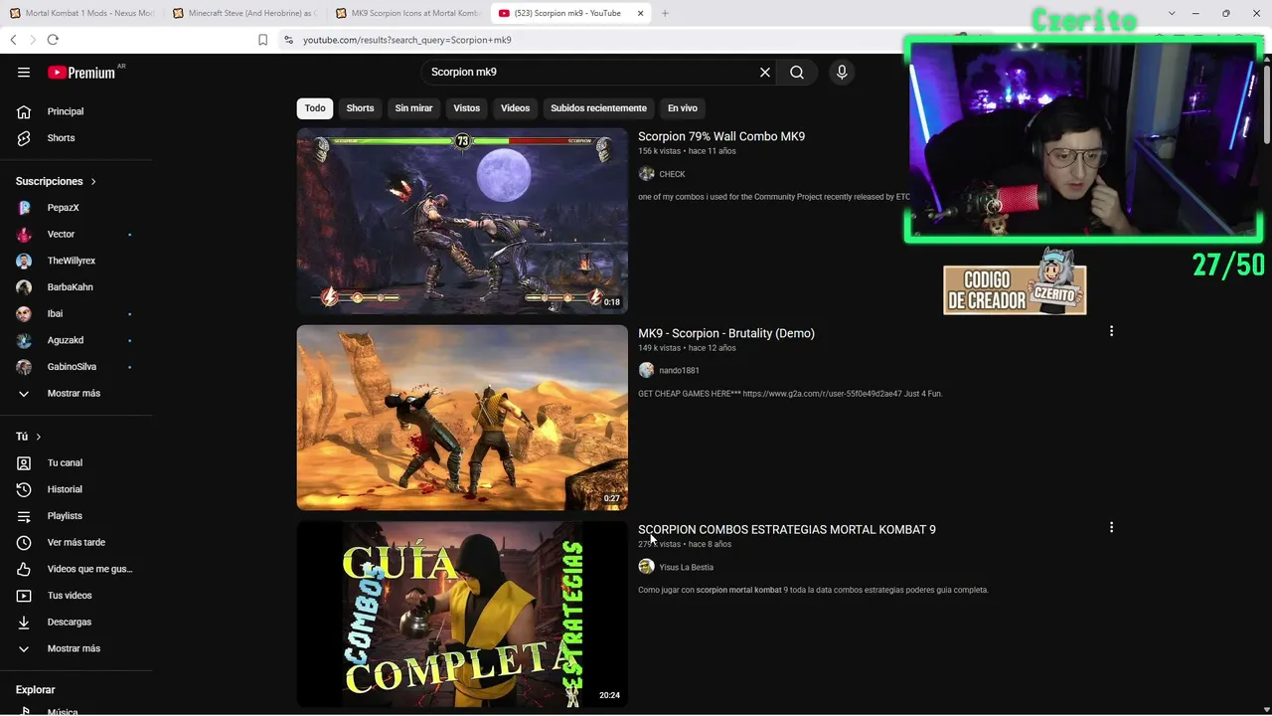Open the Suscripciones section heading
1272x716 pixels.
pos(56,181)
